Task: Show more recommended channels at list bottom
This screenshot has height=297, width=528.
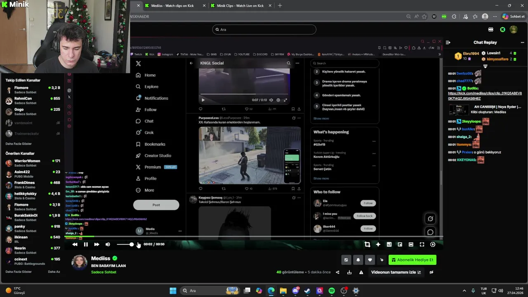Action: point(19,272)
